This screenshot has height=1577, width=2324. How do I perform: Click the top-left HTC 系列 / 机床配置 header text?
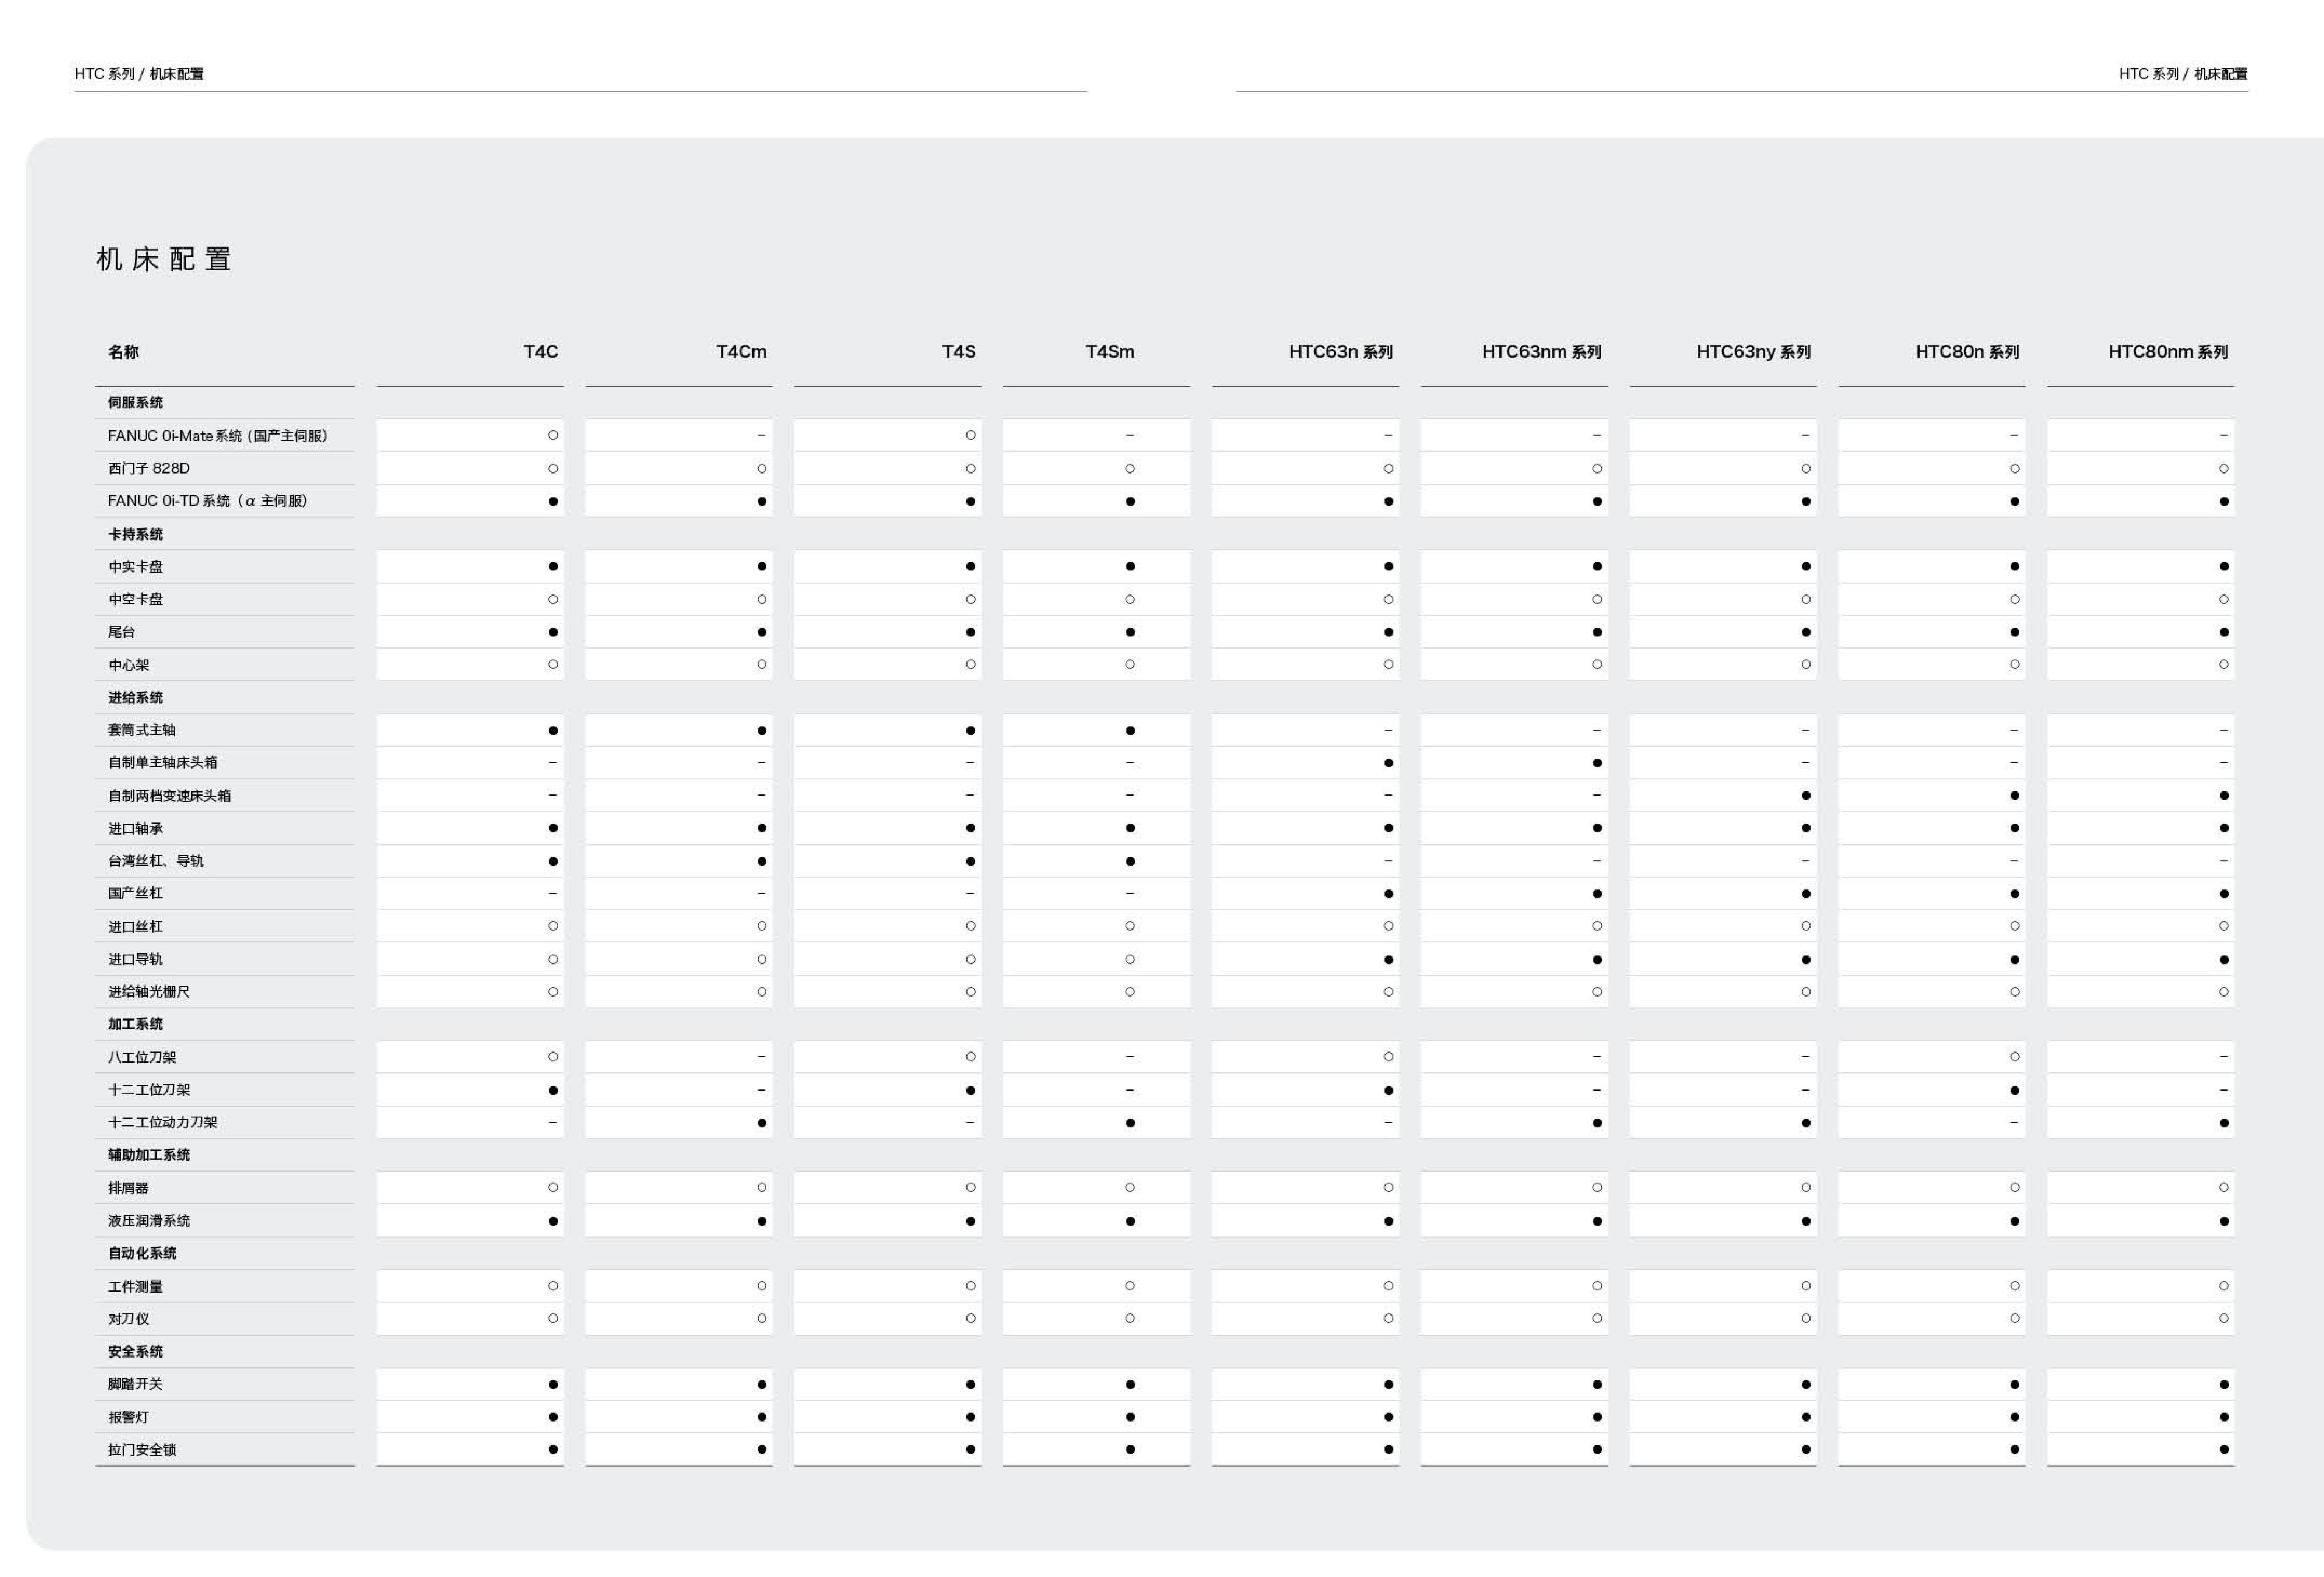(139, 73)
